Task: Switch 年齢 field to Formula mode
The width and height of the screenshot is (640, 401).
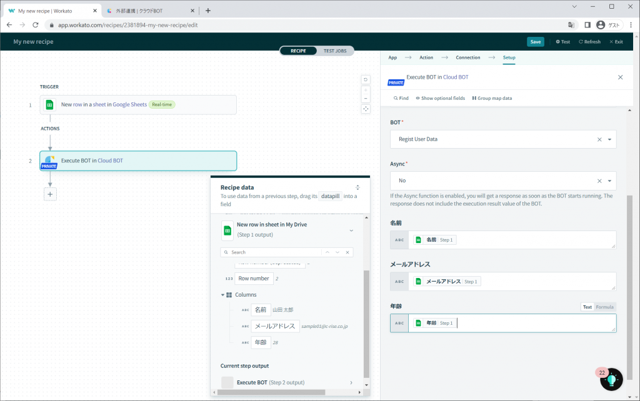Action: [604, 307]
